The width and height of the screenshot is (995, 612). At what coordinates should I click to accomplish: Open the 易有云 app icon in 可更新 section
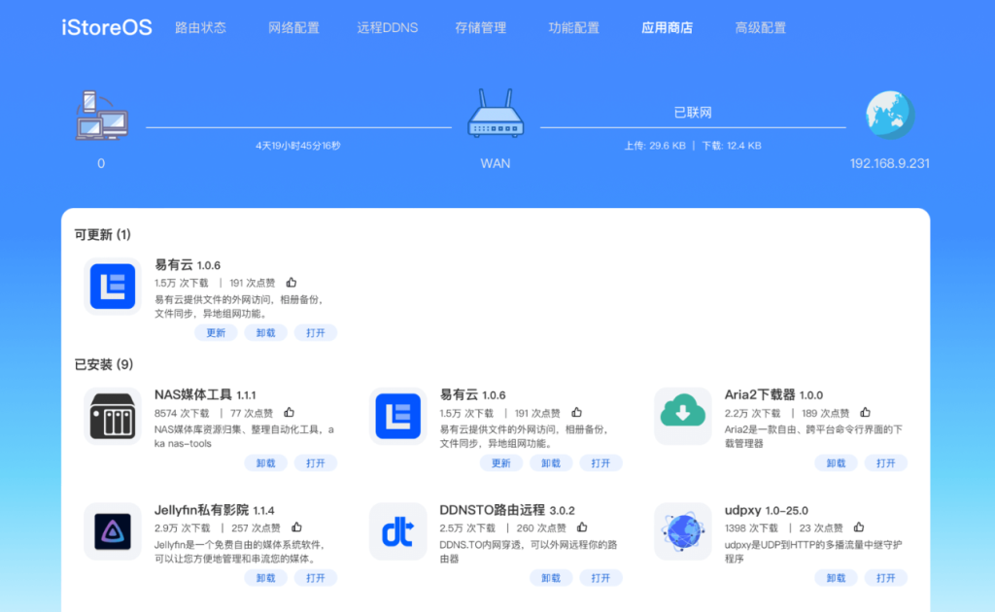click(112, 287)
